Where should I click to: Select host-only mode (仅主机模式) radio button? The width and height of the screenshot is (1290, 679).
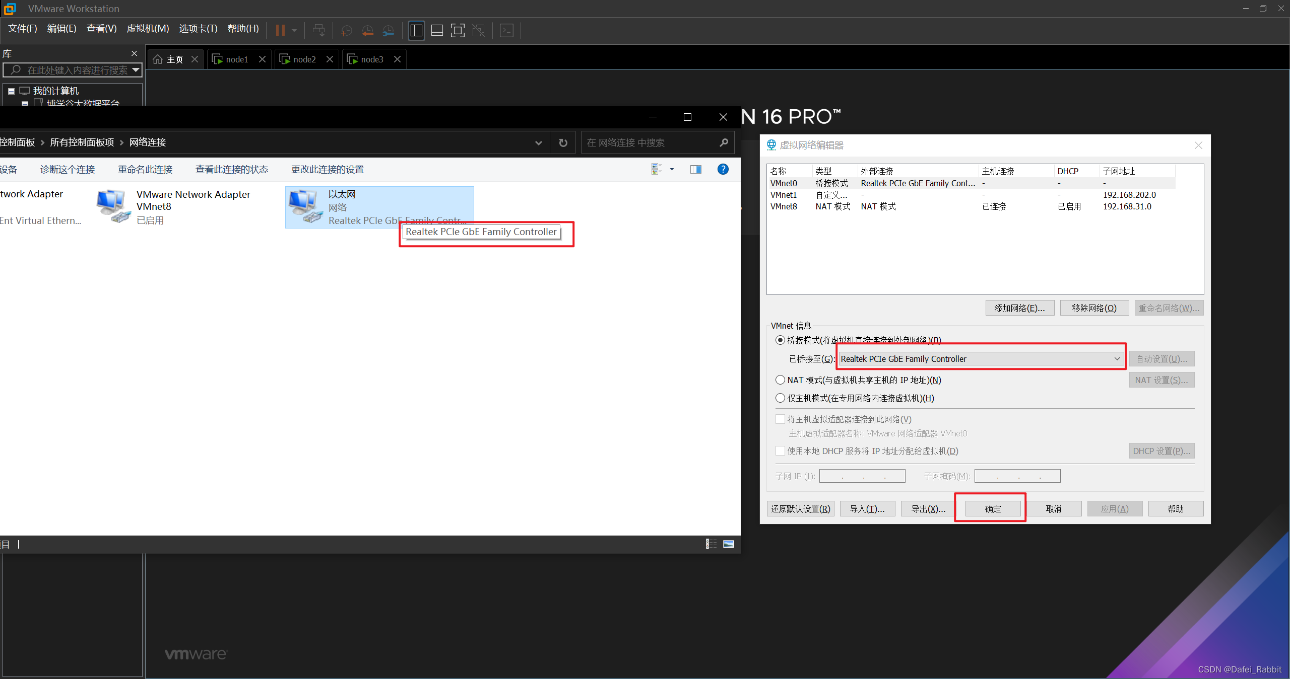tap(780, 398)
